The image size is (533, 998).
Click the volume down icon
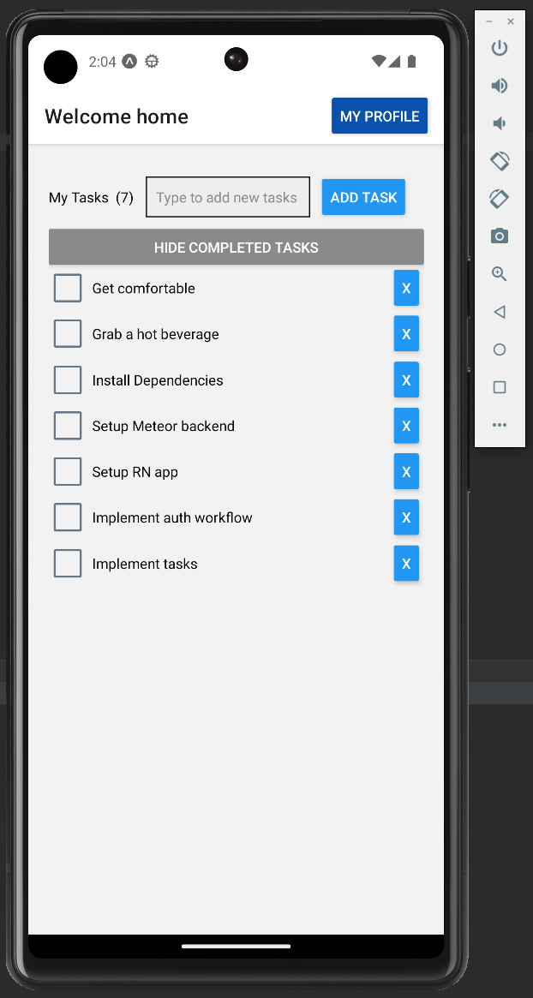point(499,123)
